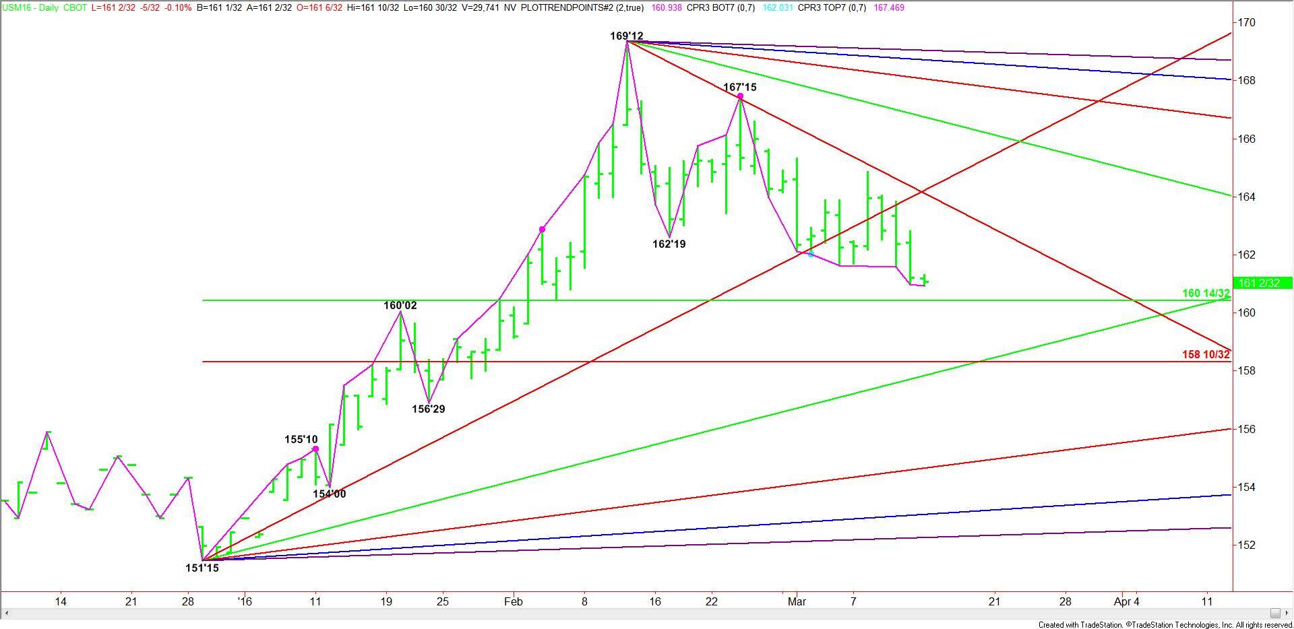Click the open value O=161 6/32

click(x=320, y=8)
